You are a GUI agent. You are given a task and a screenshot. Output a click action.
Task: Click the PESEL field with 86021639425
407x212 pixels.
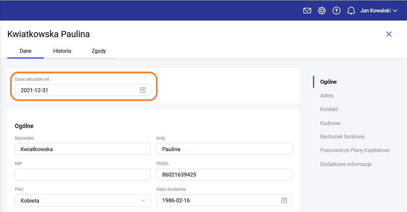click(x=224, y=175)
